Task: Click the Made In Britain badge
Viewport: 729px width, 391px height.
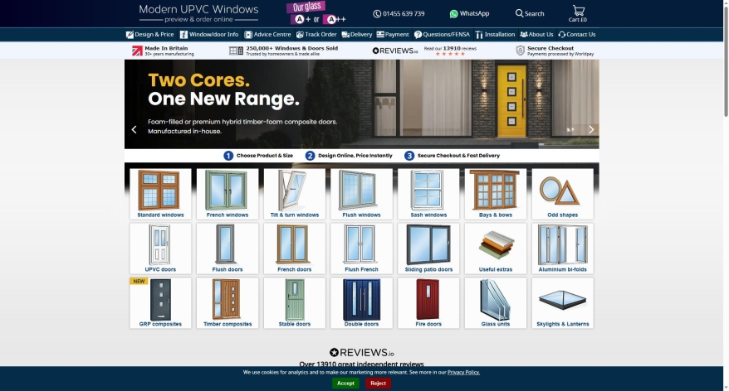Action: 163,51
